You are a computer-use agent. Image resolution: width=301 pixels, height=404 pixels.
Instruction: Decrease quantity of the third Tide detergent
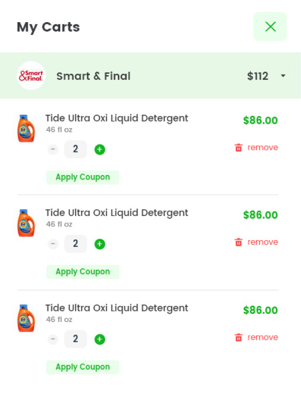tap(52, 339)
